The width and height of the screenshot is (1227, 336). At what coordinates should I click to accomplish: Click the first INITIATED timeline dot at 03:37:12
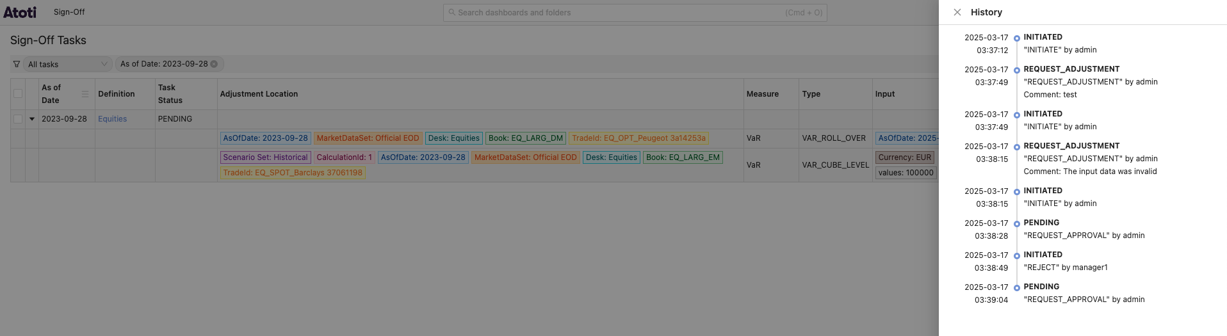pos(1016,38)
